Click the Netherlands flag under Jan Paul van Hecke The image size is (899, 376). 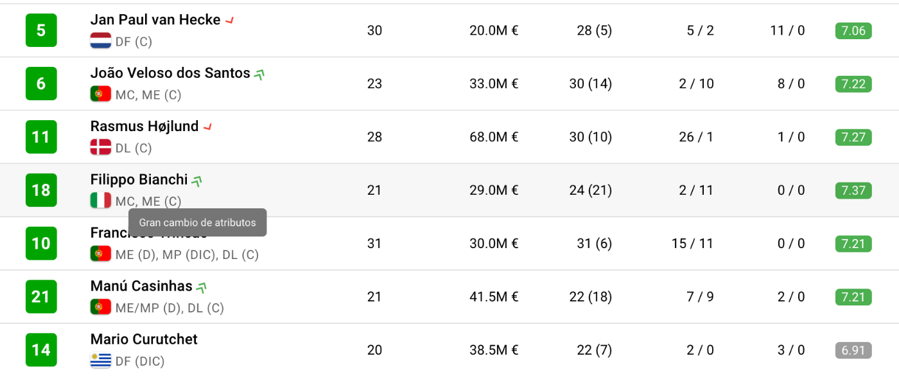click(x=101, y=41)
